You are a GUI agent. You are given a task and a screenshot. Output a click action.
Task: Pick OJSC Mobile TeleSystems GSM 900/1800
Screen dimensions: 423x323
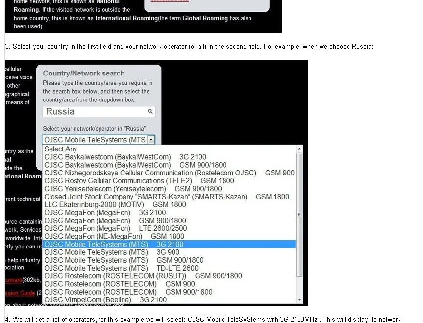(x=169, y=260)
